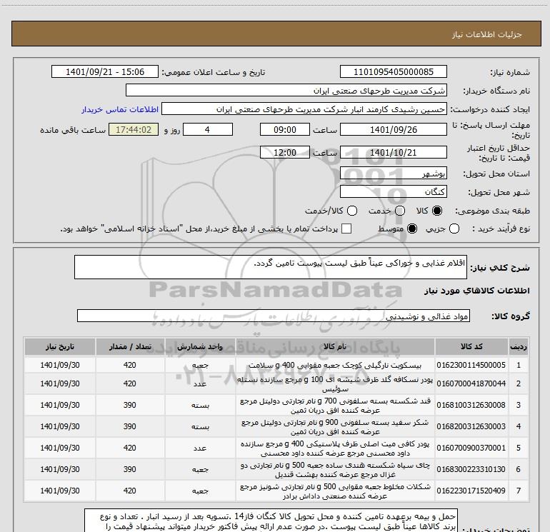Viewport: 550px width, 532px height.
Task: Click the response deadline date 1401/09/26
Action: coord(393,129)
